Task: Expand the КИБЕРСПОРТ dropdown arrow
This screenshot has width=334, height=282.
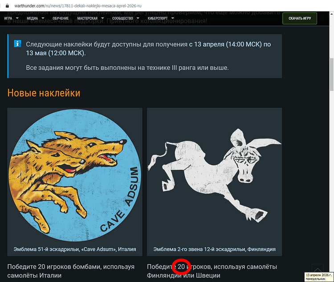Action: point(173,18)
